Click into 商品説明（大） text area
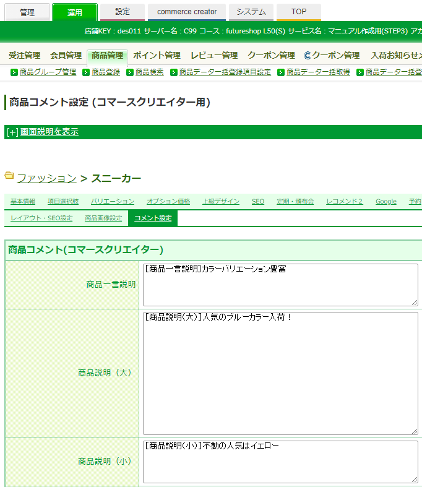The image size is (422, 487). 280,373
